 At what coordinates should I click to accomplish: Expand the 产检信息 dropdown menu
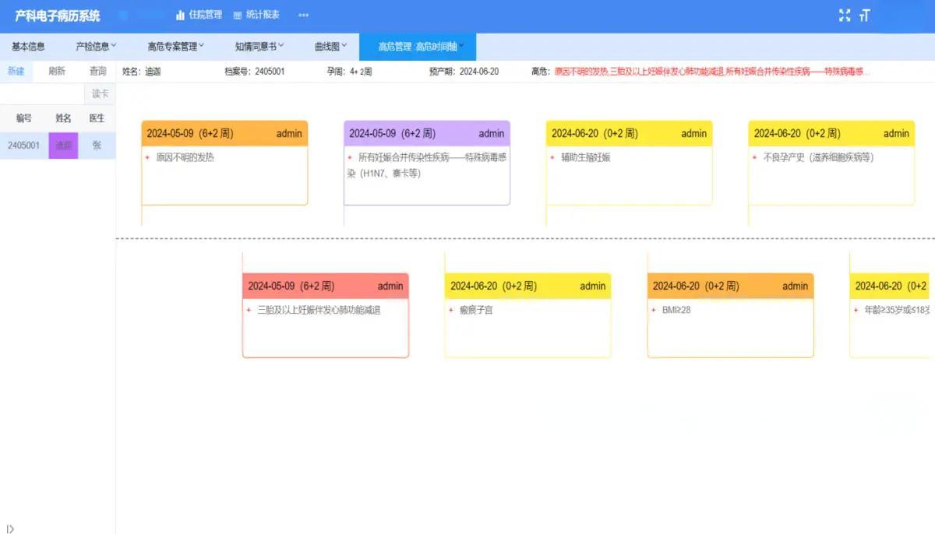[96, 47]
